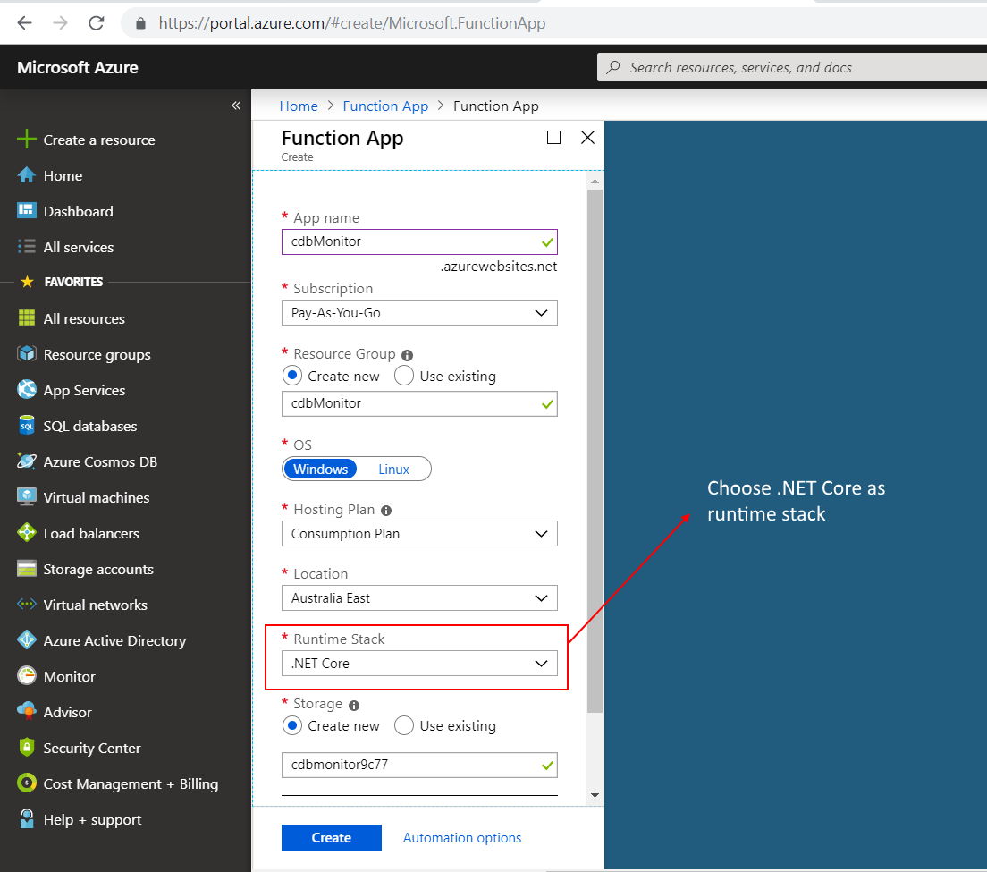Expand the Hosting Plan dropdown
The height and width of the screenshot is (872, 987).
click(x=419, y=534)
